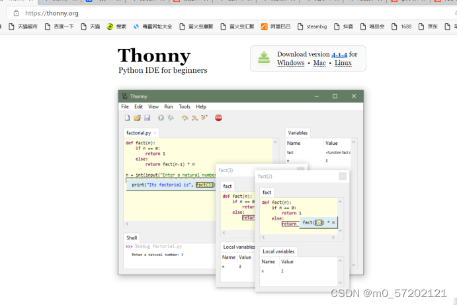Select the Shell tab
The width and height of the screenshot is (457, 305).
coord(132,238)
